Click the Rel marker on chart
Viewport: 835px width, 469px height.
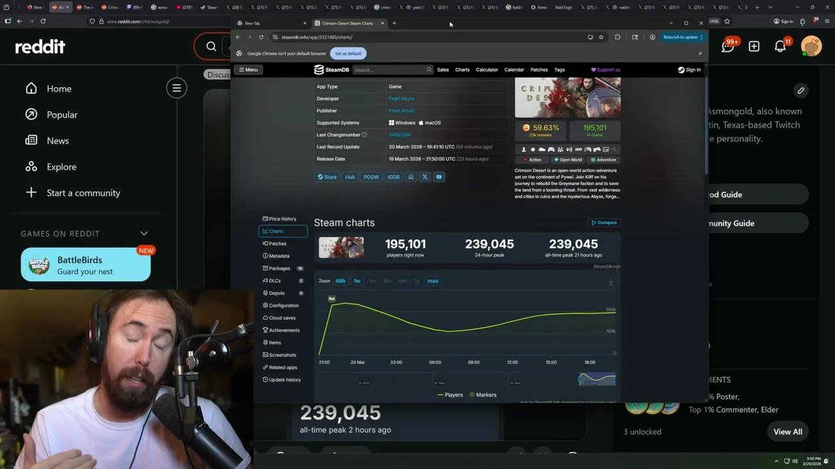coord(331,298)
